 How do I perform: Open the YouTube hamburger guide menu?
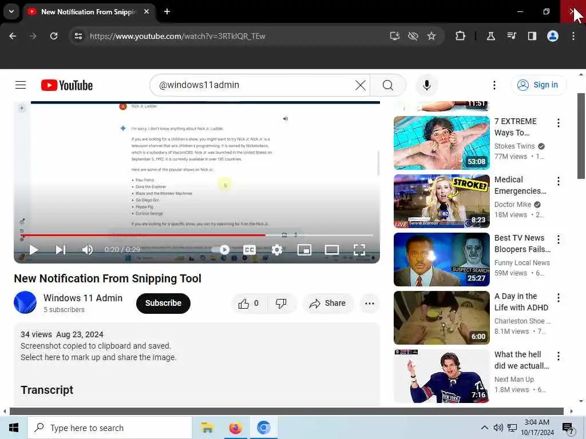(21, 85)
